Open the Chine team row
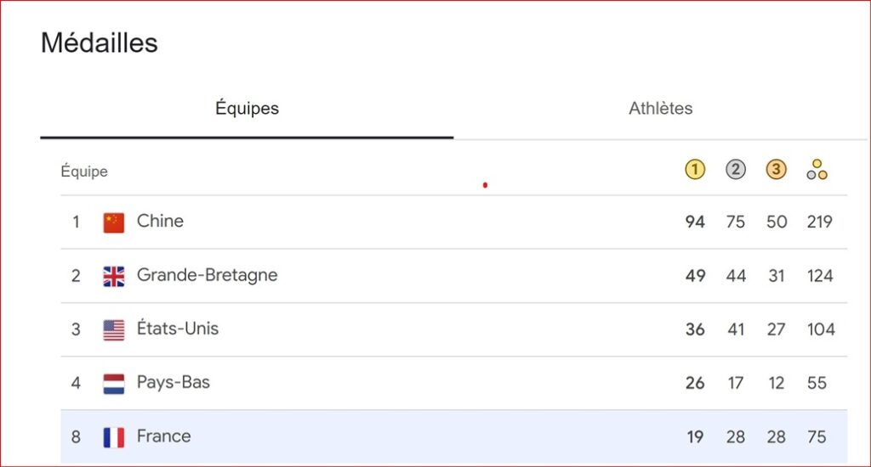The width and height of the screenshot is (871, 467). [454, 222]
